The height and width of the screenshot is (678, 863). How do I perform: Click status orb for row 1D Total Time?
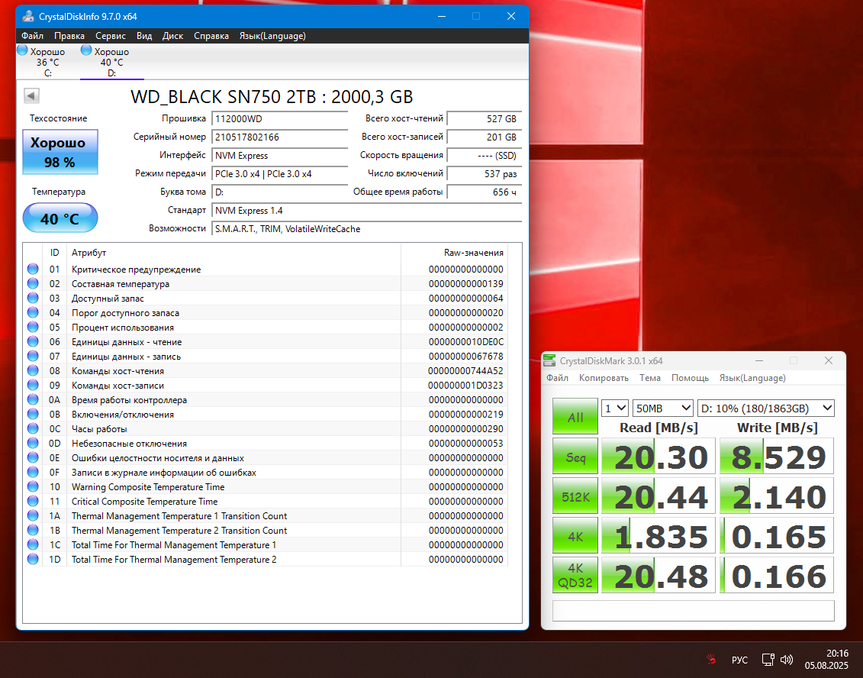coord(33,559)
